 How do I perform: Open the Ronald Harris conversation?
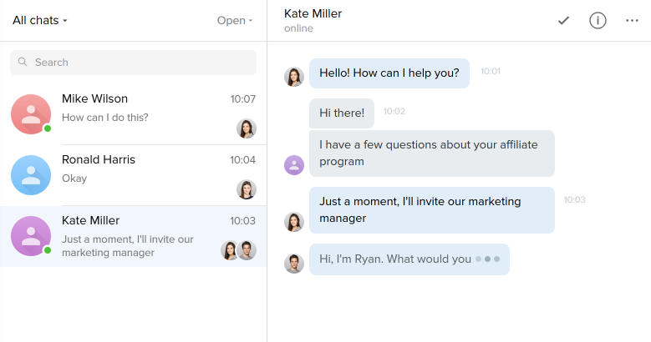(x=133, y=175)
